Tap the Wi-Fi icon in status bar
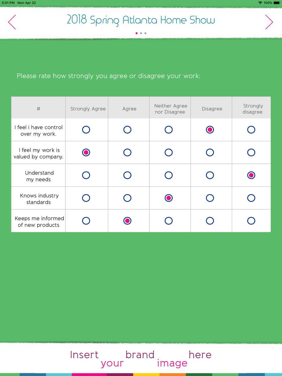 pyautogui.click(x=260, y=3)
